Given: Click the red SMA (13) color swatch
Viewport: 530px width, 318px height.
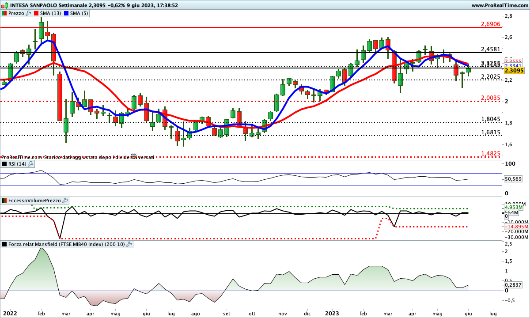Looking at the screenshot, I should pyautogui.click(x=36, y=13).
